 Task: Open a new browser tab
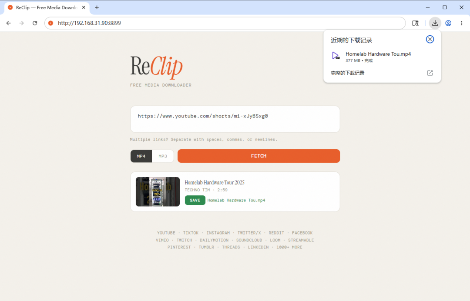(x=97, y=7)
